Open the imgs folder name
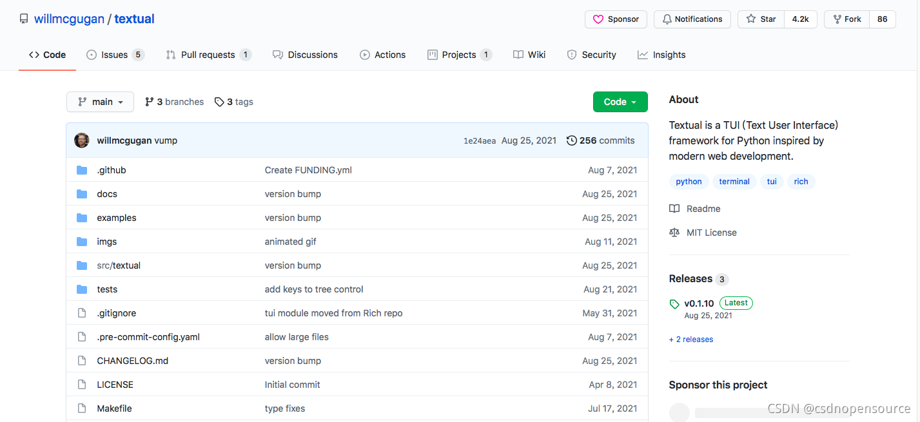920x422 pixels. point(107,242)
